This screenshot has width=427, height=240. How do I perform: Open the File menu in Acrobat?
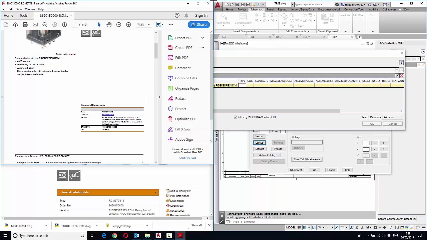click(4, 9)
